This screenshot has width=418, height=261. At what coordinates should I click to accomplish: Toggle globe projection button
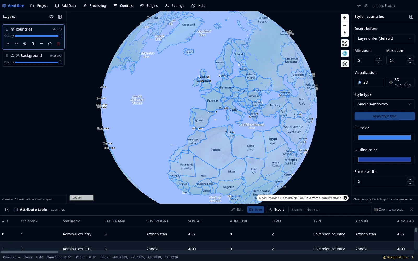[x=345, y=54]
